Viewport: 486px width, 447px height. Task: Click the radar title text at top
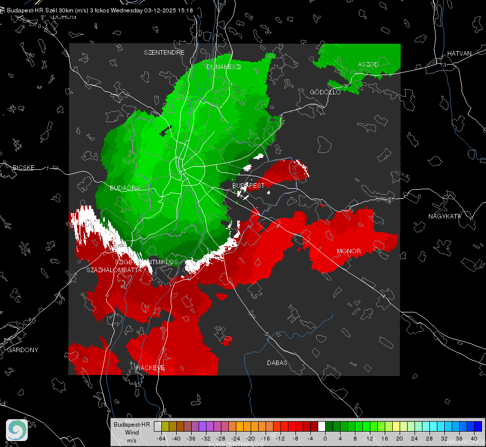coord(100,10)
